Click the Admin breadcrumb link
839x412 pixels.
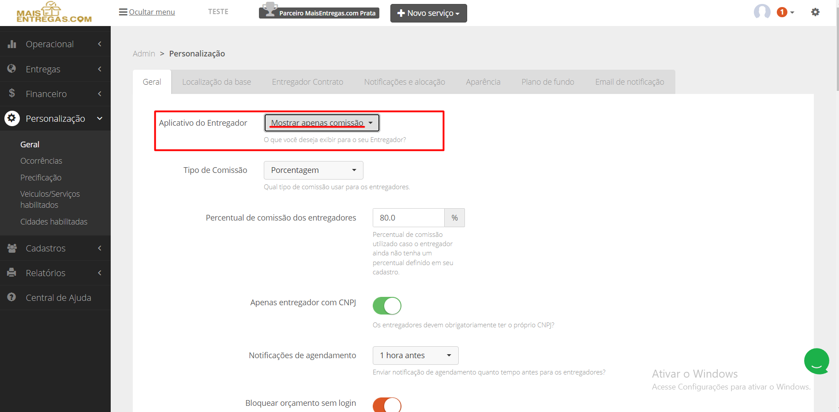[144, 53]
